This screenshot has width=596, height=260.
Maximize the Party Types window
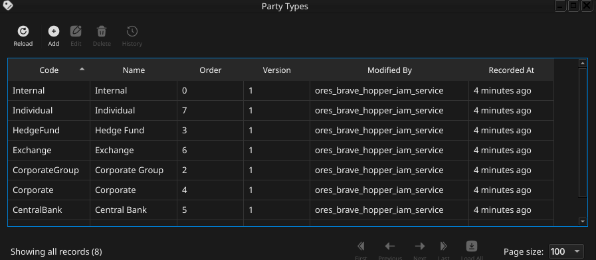point(574,6)
